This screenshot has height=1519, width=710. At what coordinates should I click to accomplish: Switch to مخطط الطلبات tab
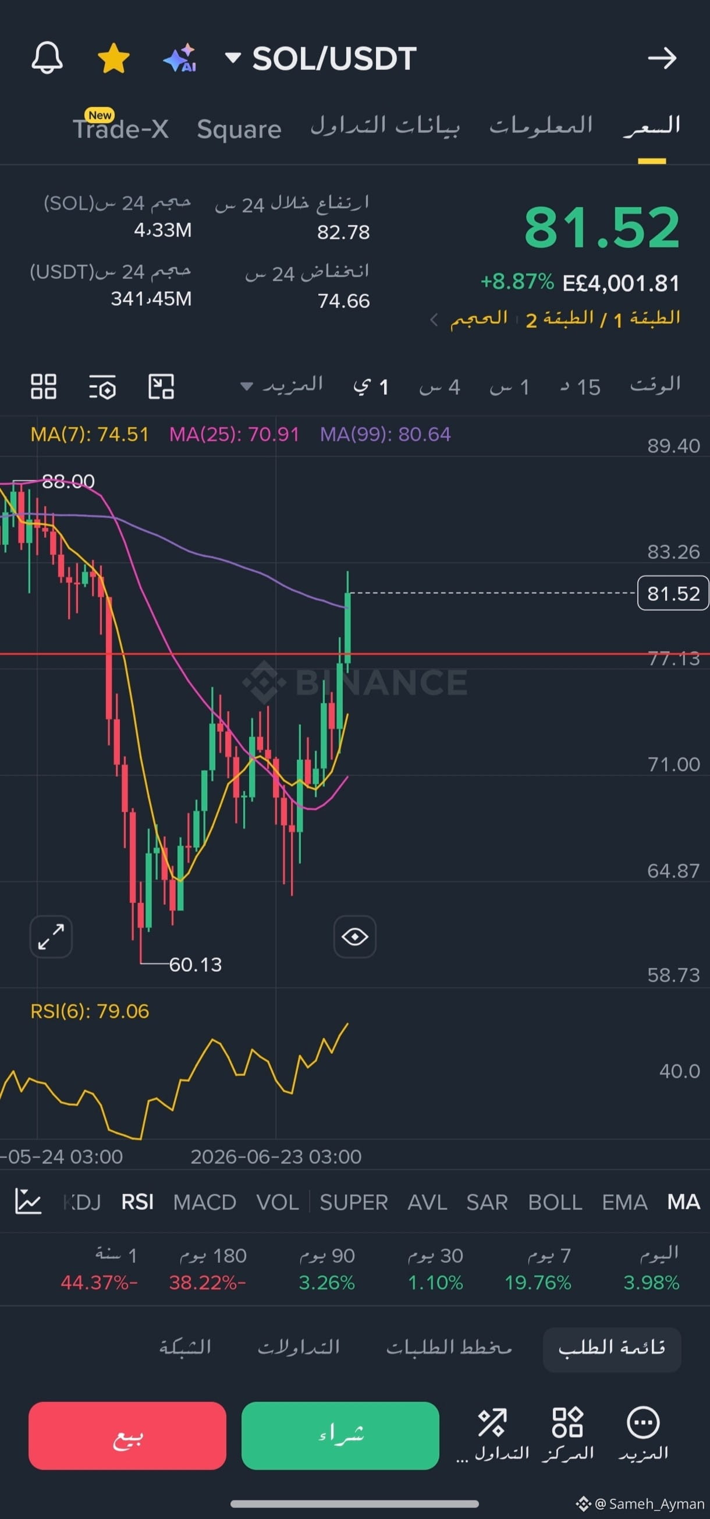[x=449, y=1348]
